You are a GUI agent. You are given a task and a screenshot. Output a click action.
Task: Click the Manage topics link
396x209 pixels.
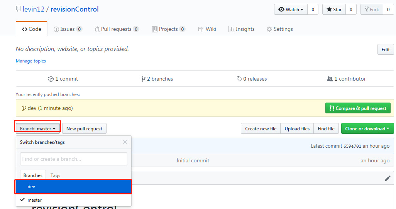31,61
